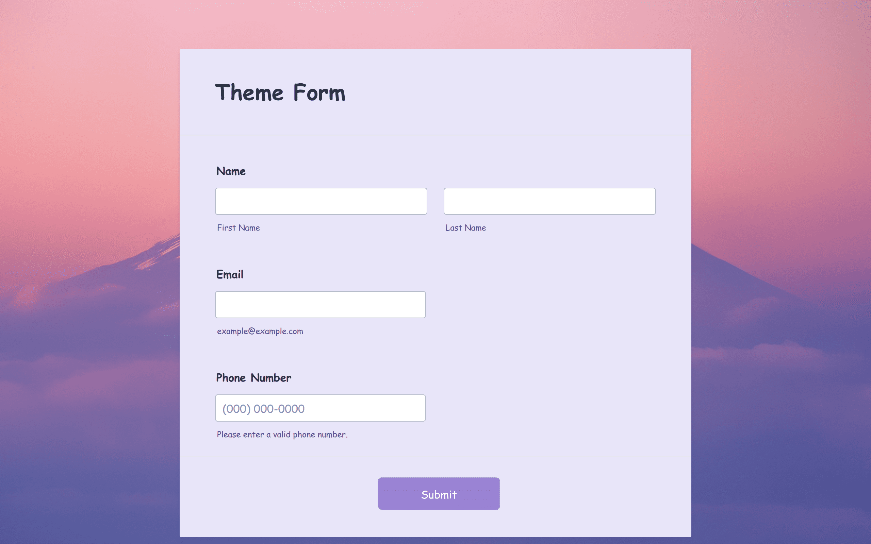Viewport: 871px width, 544px height.
Task: Click the "First Name" sublabel text
Action: pos(238,228)
